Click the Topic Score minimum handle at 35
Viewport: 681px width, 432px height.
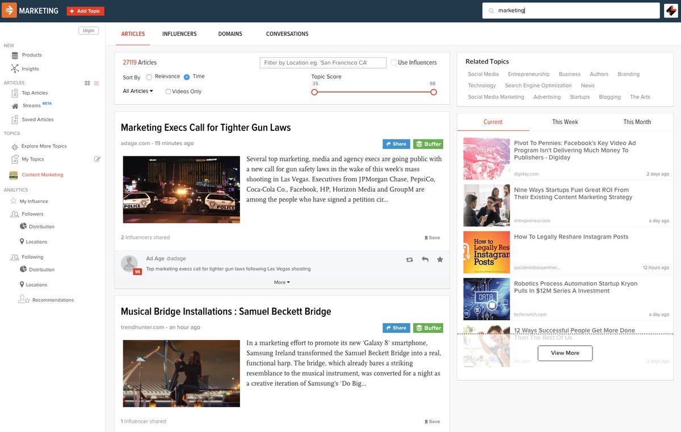click(314, 92)
